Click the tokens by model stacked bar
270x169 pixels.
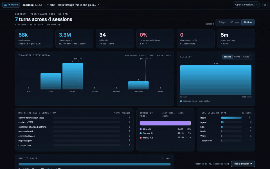(x=165, y=123)
